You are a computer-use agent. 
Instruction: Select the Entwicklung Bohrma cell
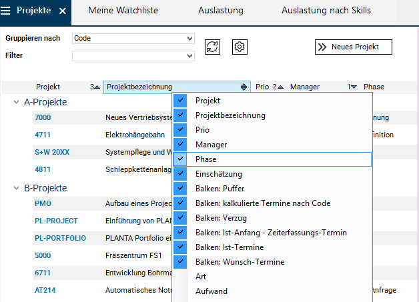(138, 273)
